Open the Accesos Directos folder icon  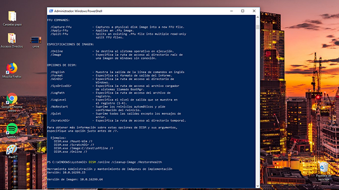[12, 39]
